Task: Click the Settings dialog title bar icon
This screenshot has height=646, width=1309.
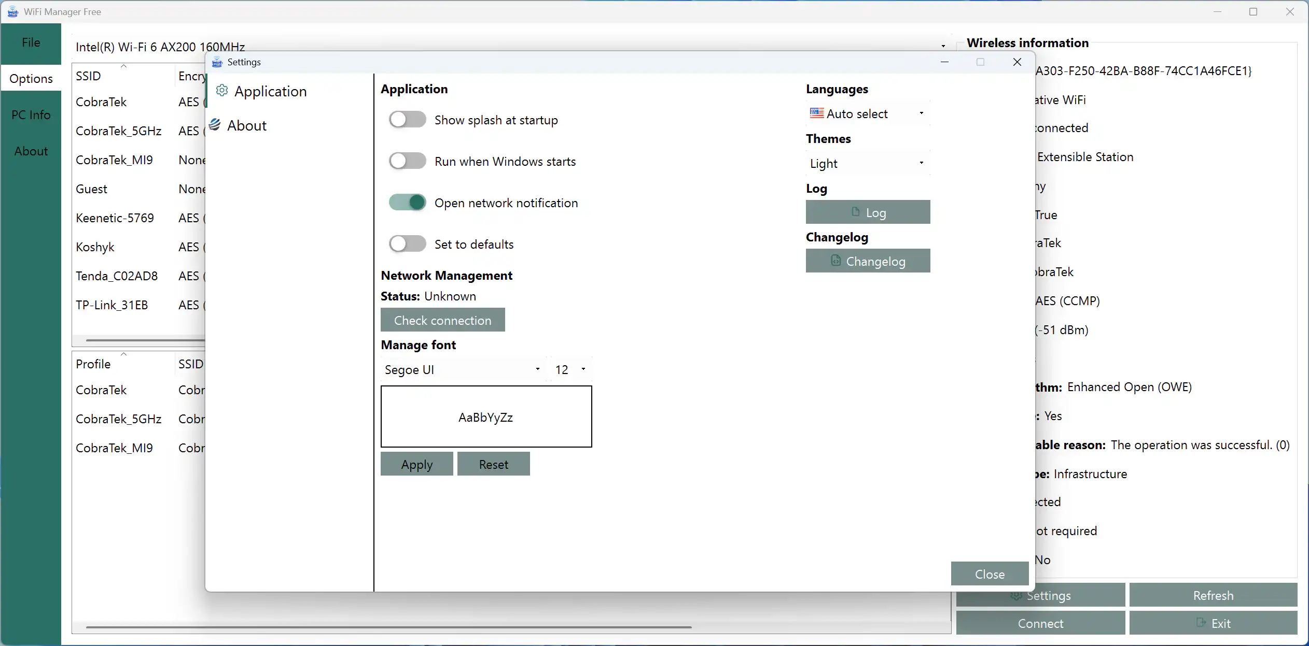Action: point(217,62)
